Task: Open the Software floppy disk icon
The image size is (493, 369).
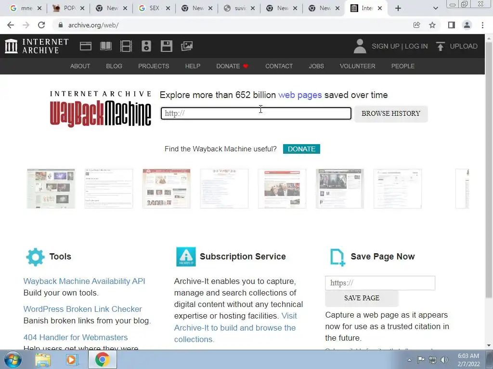Action: (x=166, y=46)
